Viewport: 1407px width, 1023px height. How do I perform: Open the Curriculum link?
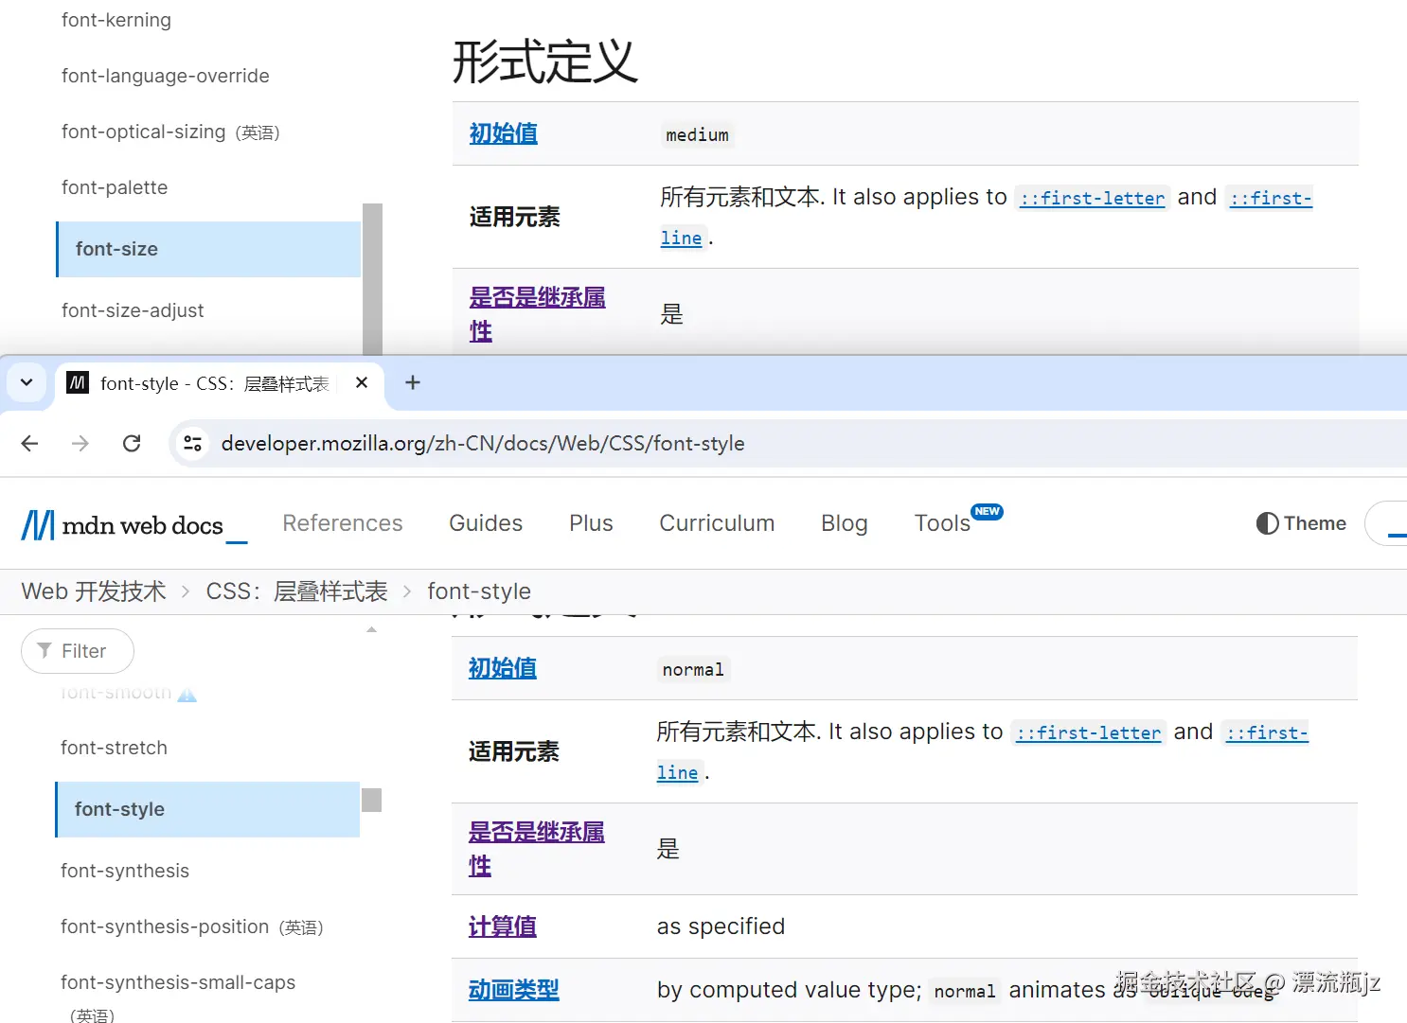point(717,523)
